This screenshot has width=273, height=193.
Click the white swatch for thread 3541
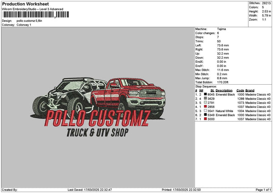point(206,111)
